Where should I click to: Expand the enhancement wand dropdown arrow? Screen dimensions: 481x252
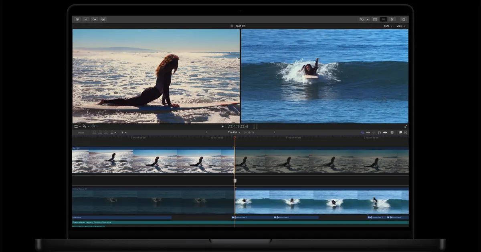[88, 126]
